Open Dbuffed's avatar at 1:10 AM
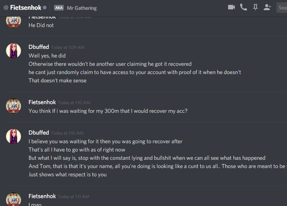The image size is (287, 206). pos(14,136)
